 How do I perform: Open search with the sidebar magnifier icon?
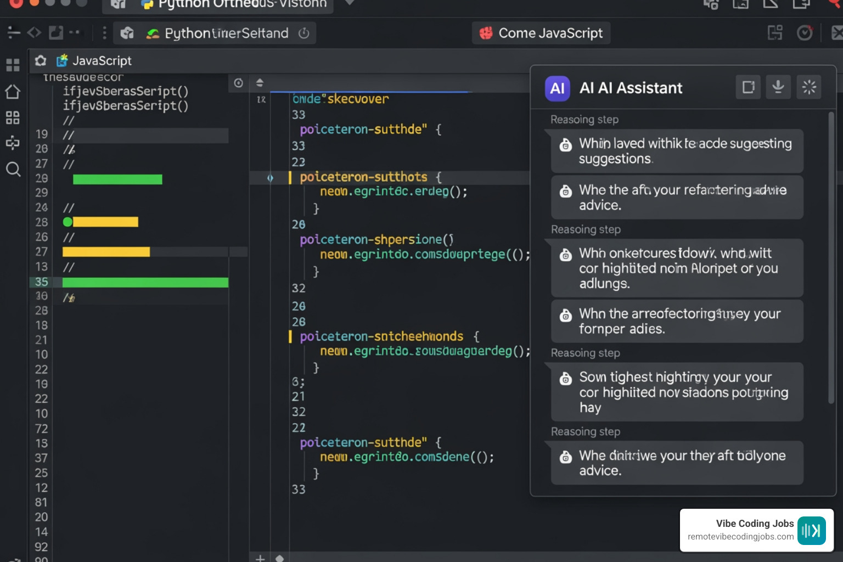[13, 169]
